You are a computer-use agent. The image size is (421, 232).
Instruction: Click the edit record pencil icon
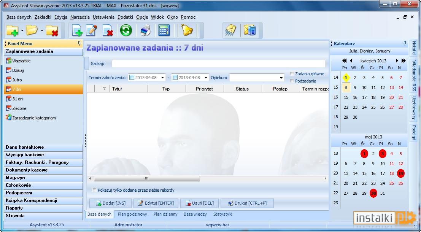(91, 30)
